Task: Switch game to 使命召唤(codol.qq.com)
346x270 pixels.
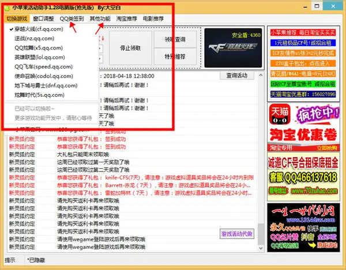Action: point(51,76)
